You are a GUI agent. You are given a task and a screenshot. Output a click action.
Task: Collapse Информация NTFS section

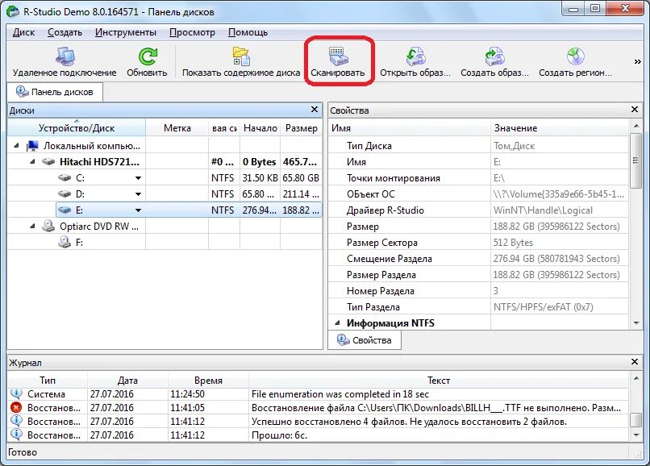tap(337, 322)
